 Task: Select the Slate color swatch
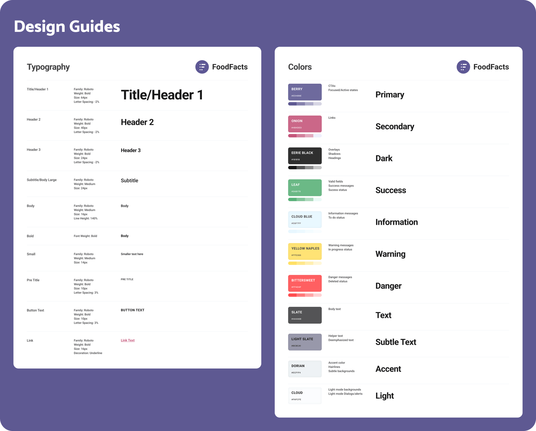(305, 315)
